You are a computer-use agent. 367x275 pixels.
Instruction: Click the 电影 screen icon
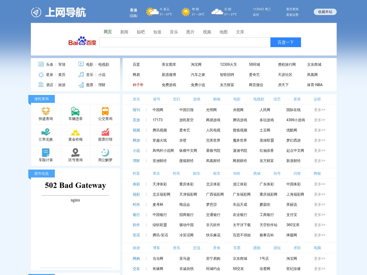pyautogui.click(x=81, y=64)
